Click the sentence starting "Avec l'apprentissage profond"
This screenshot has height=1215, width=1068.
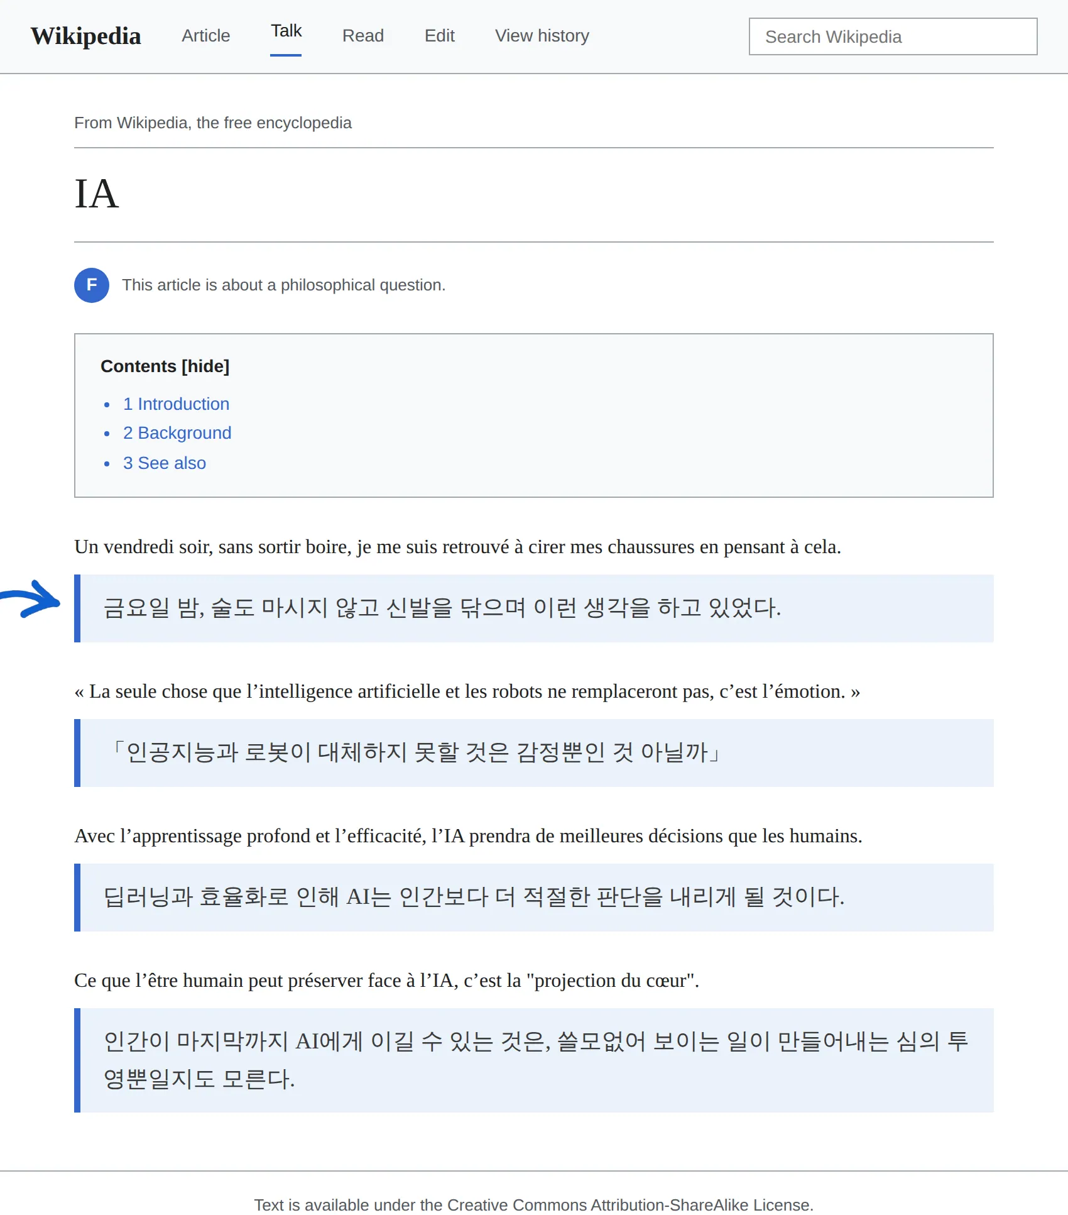tap(468, 836)
